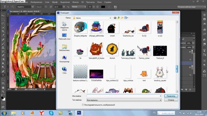Select the Lasso tool
207x116 pixels.
click(x=3, y=24)
